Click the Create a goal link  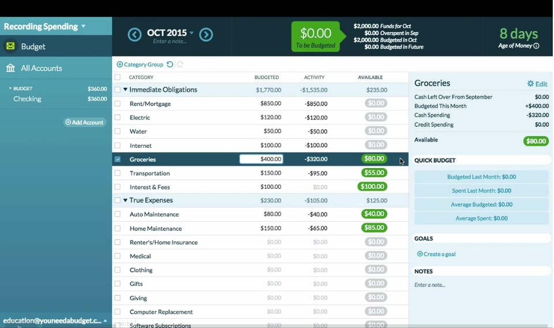(436, 254)
